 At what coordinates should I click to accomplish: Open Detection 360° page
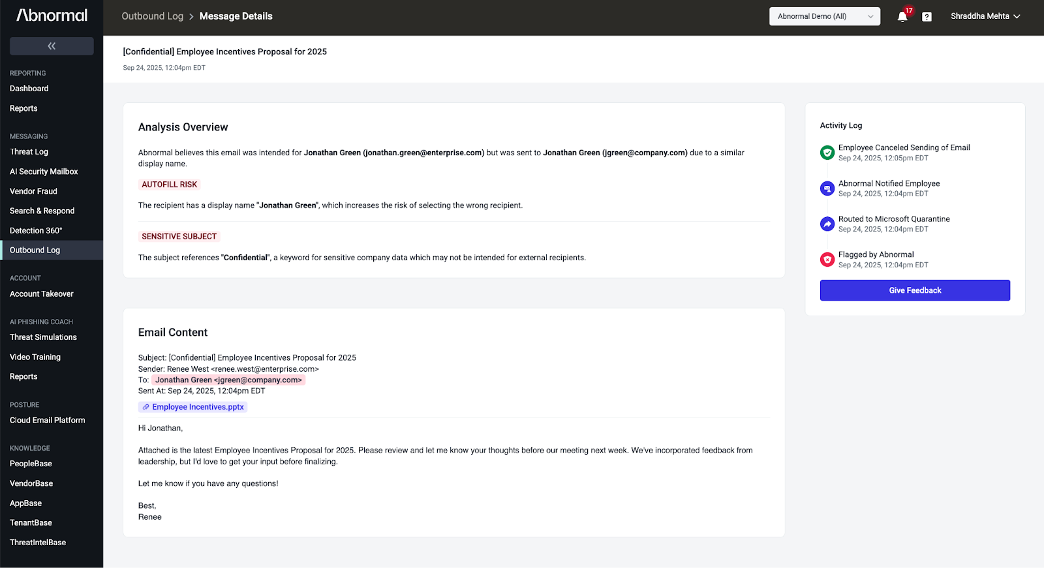click(x=36, y=230)
